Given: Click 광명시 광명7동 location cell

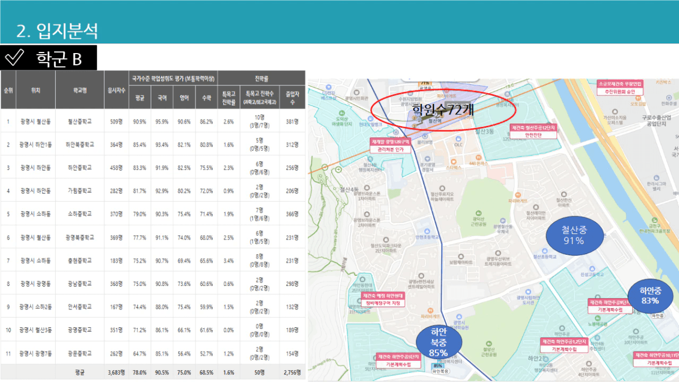Looking at the screenshot, I should [x=35, y=354].
